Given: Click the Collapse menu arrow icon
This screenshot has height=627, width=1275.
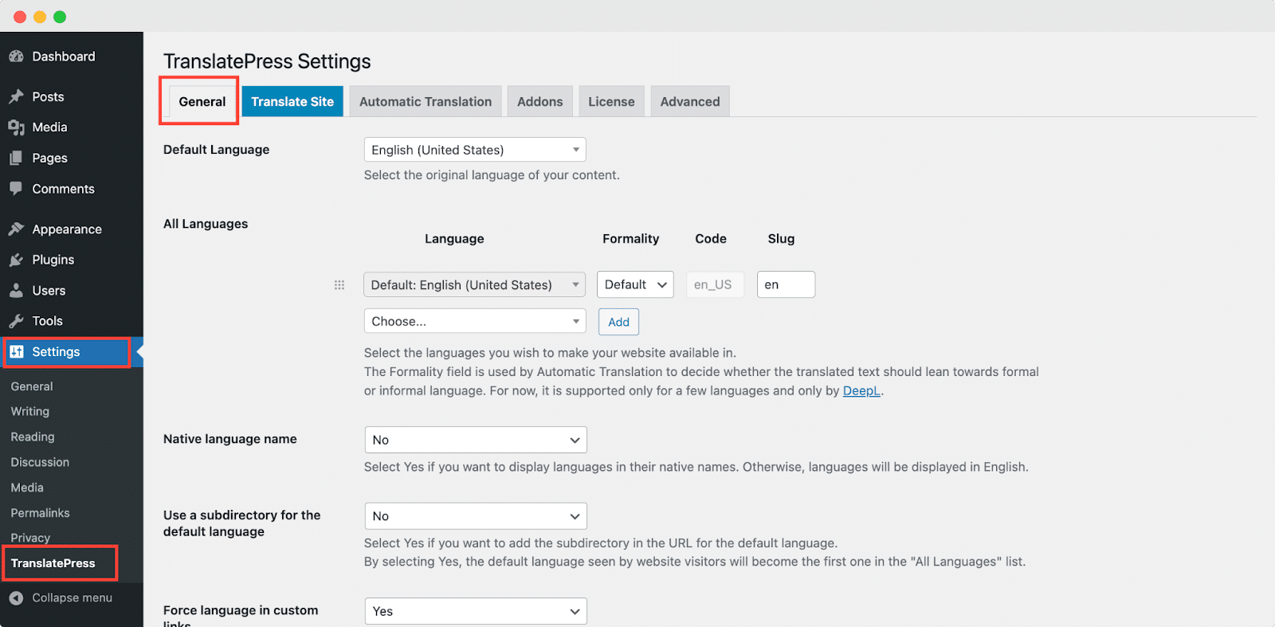Looking at the screenshot, I should point(16,598).
